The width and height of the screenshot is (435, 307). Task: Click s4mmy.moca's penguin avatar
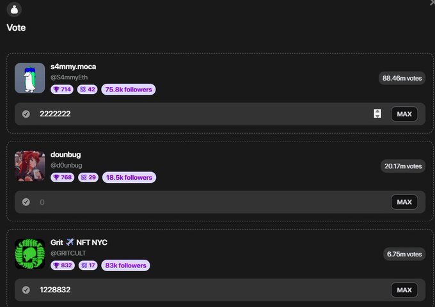[x=29, y=78]
